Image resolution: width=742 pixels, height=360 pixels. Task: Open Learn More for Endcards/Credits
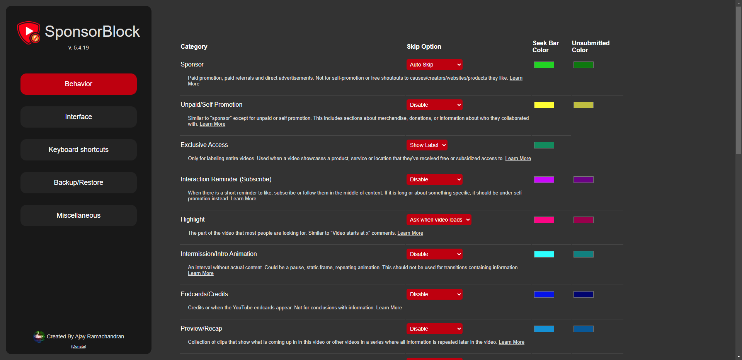point(389,308)
